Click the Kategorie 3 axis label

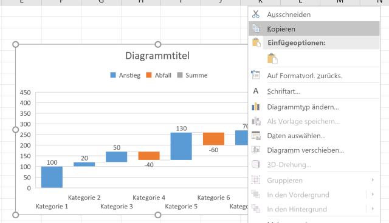(x=117, y=207)
